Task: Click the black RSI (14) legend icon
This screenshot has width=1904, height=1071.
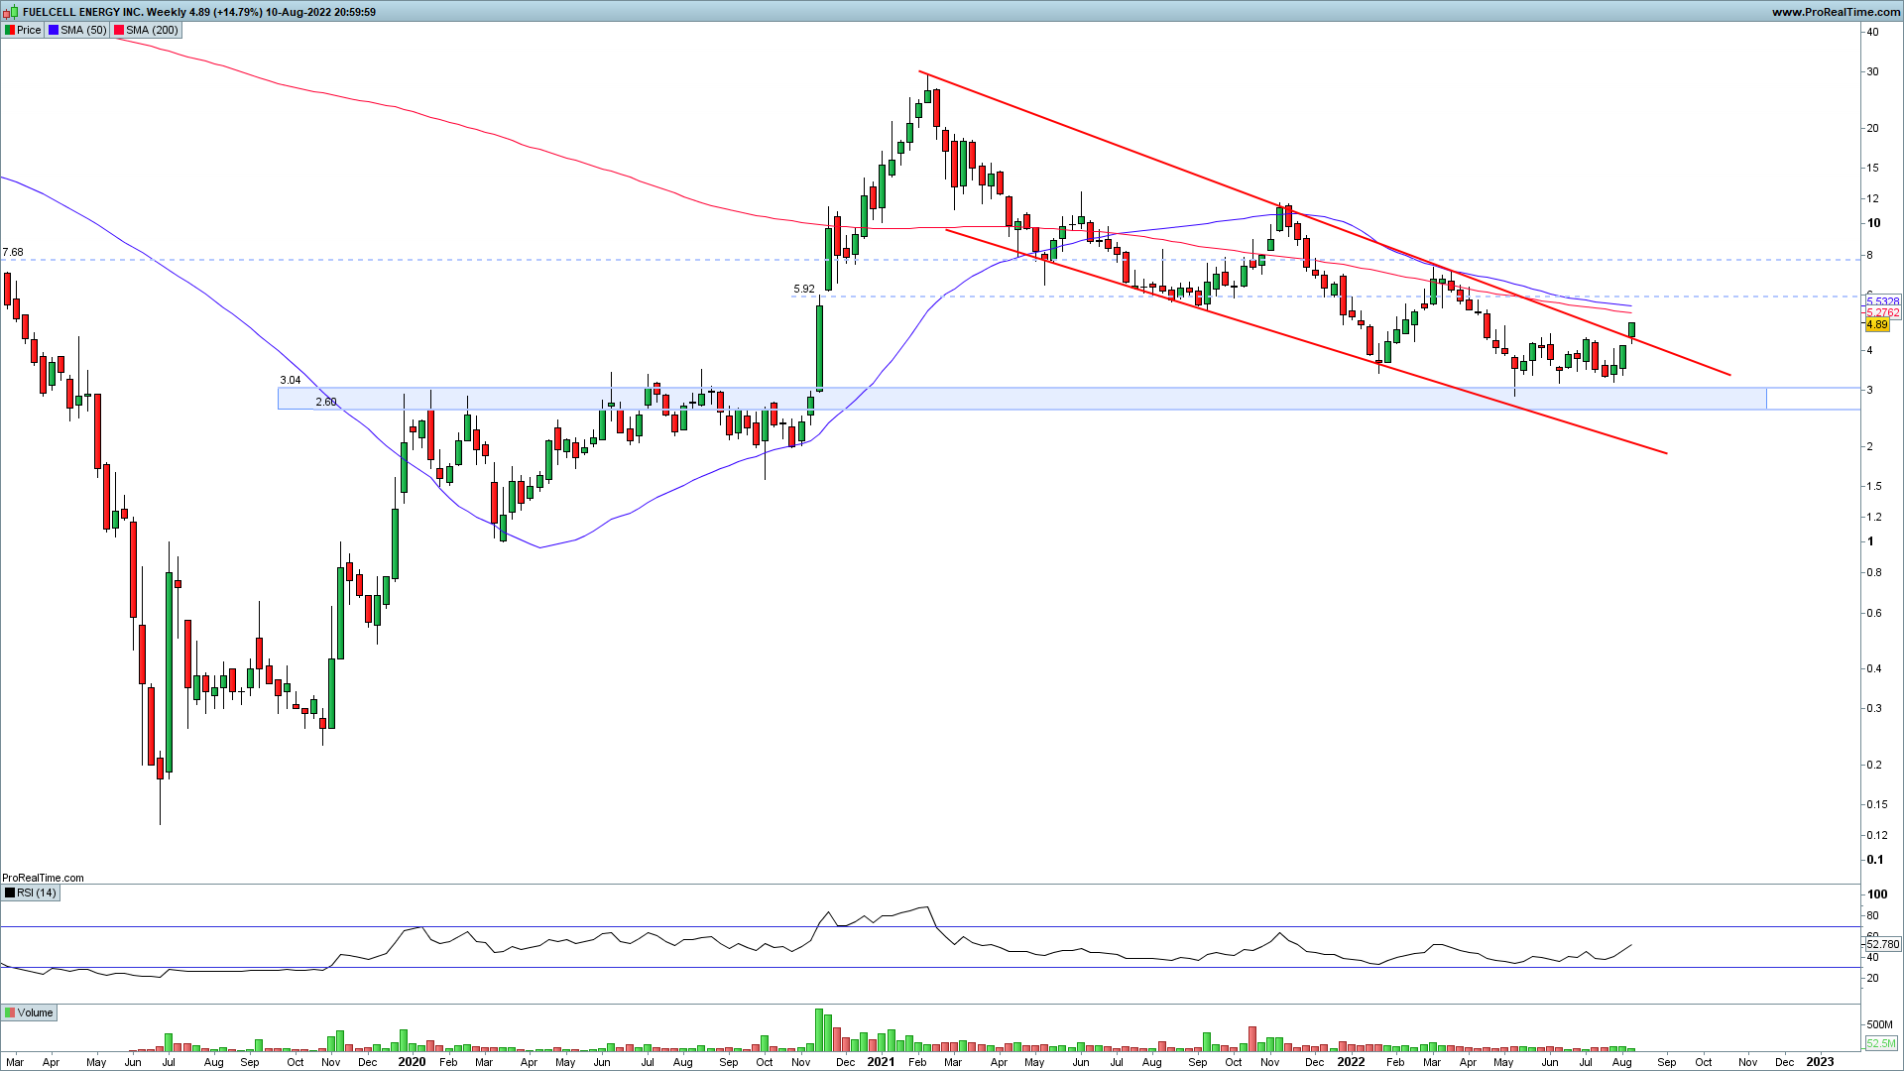Action: (x=10, y=892)
